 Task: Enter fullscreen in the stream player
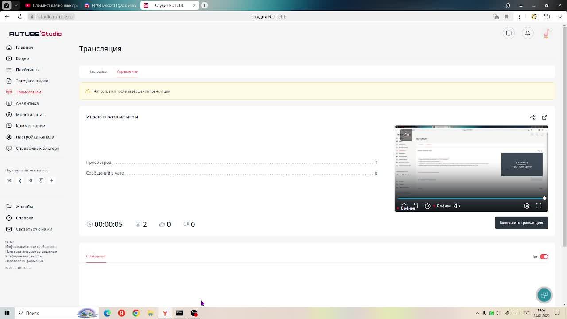[x=539, y=206]
